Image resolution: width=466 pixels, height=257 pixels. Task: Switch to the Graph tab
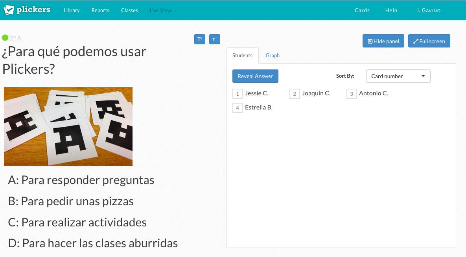273,55
